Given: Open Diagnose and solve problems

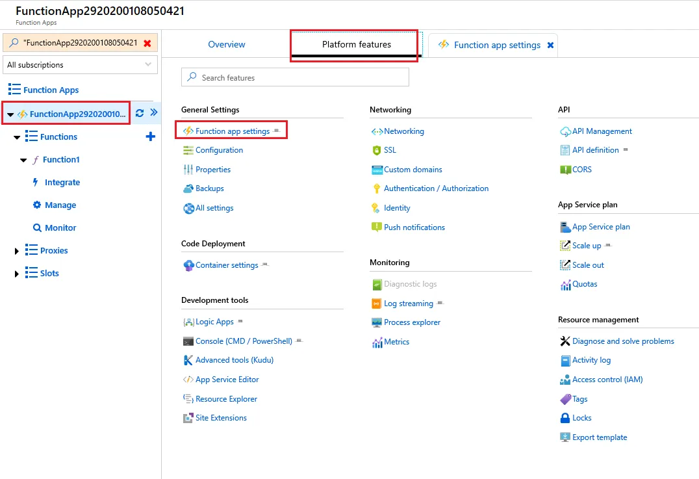Looking at the screenshot, I should (623, 341).
